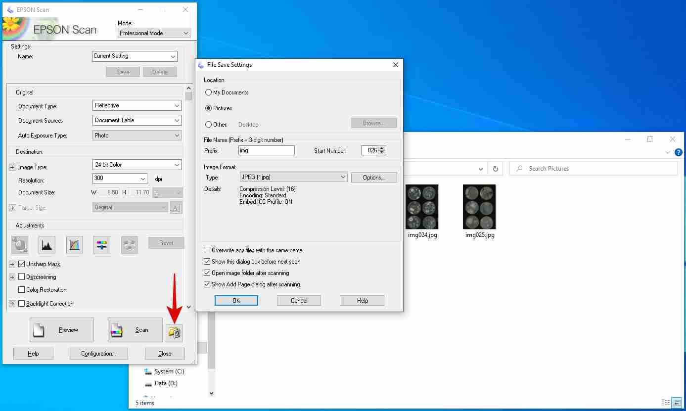Expand Backlight Correction options

click(12, 304)
